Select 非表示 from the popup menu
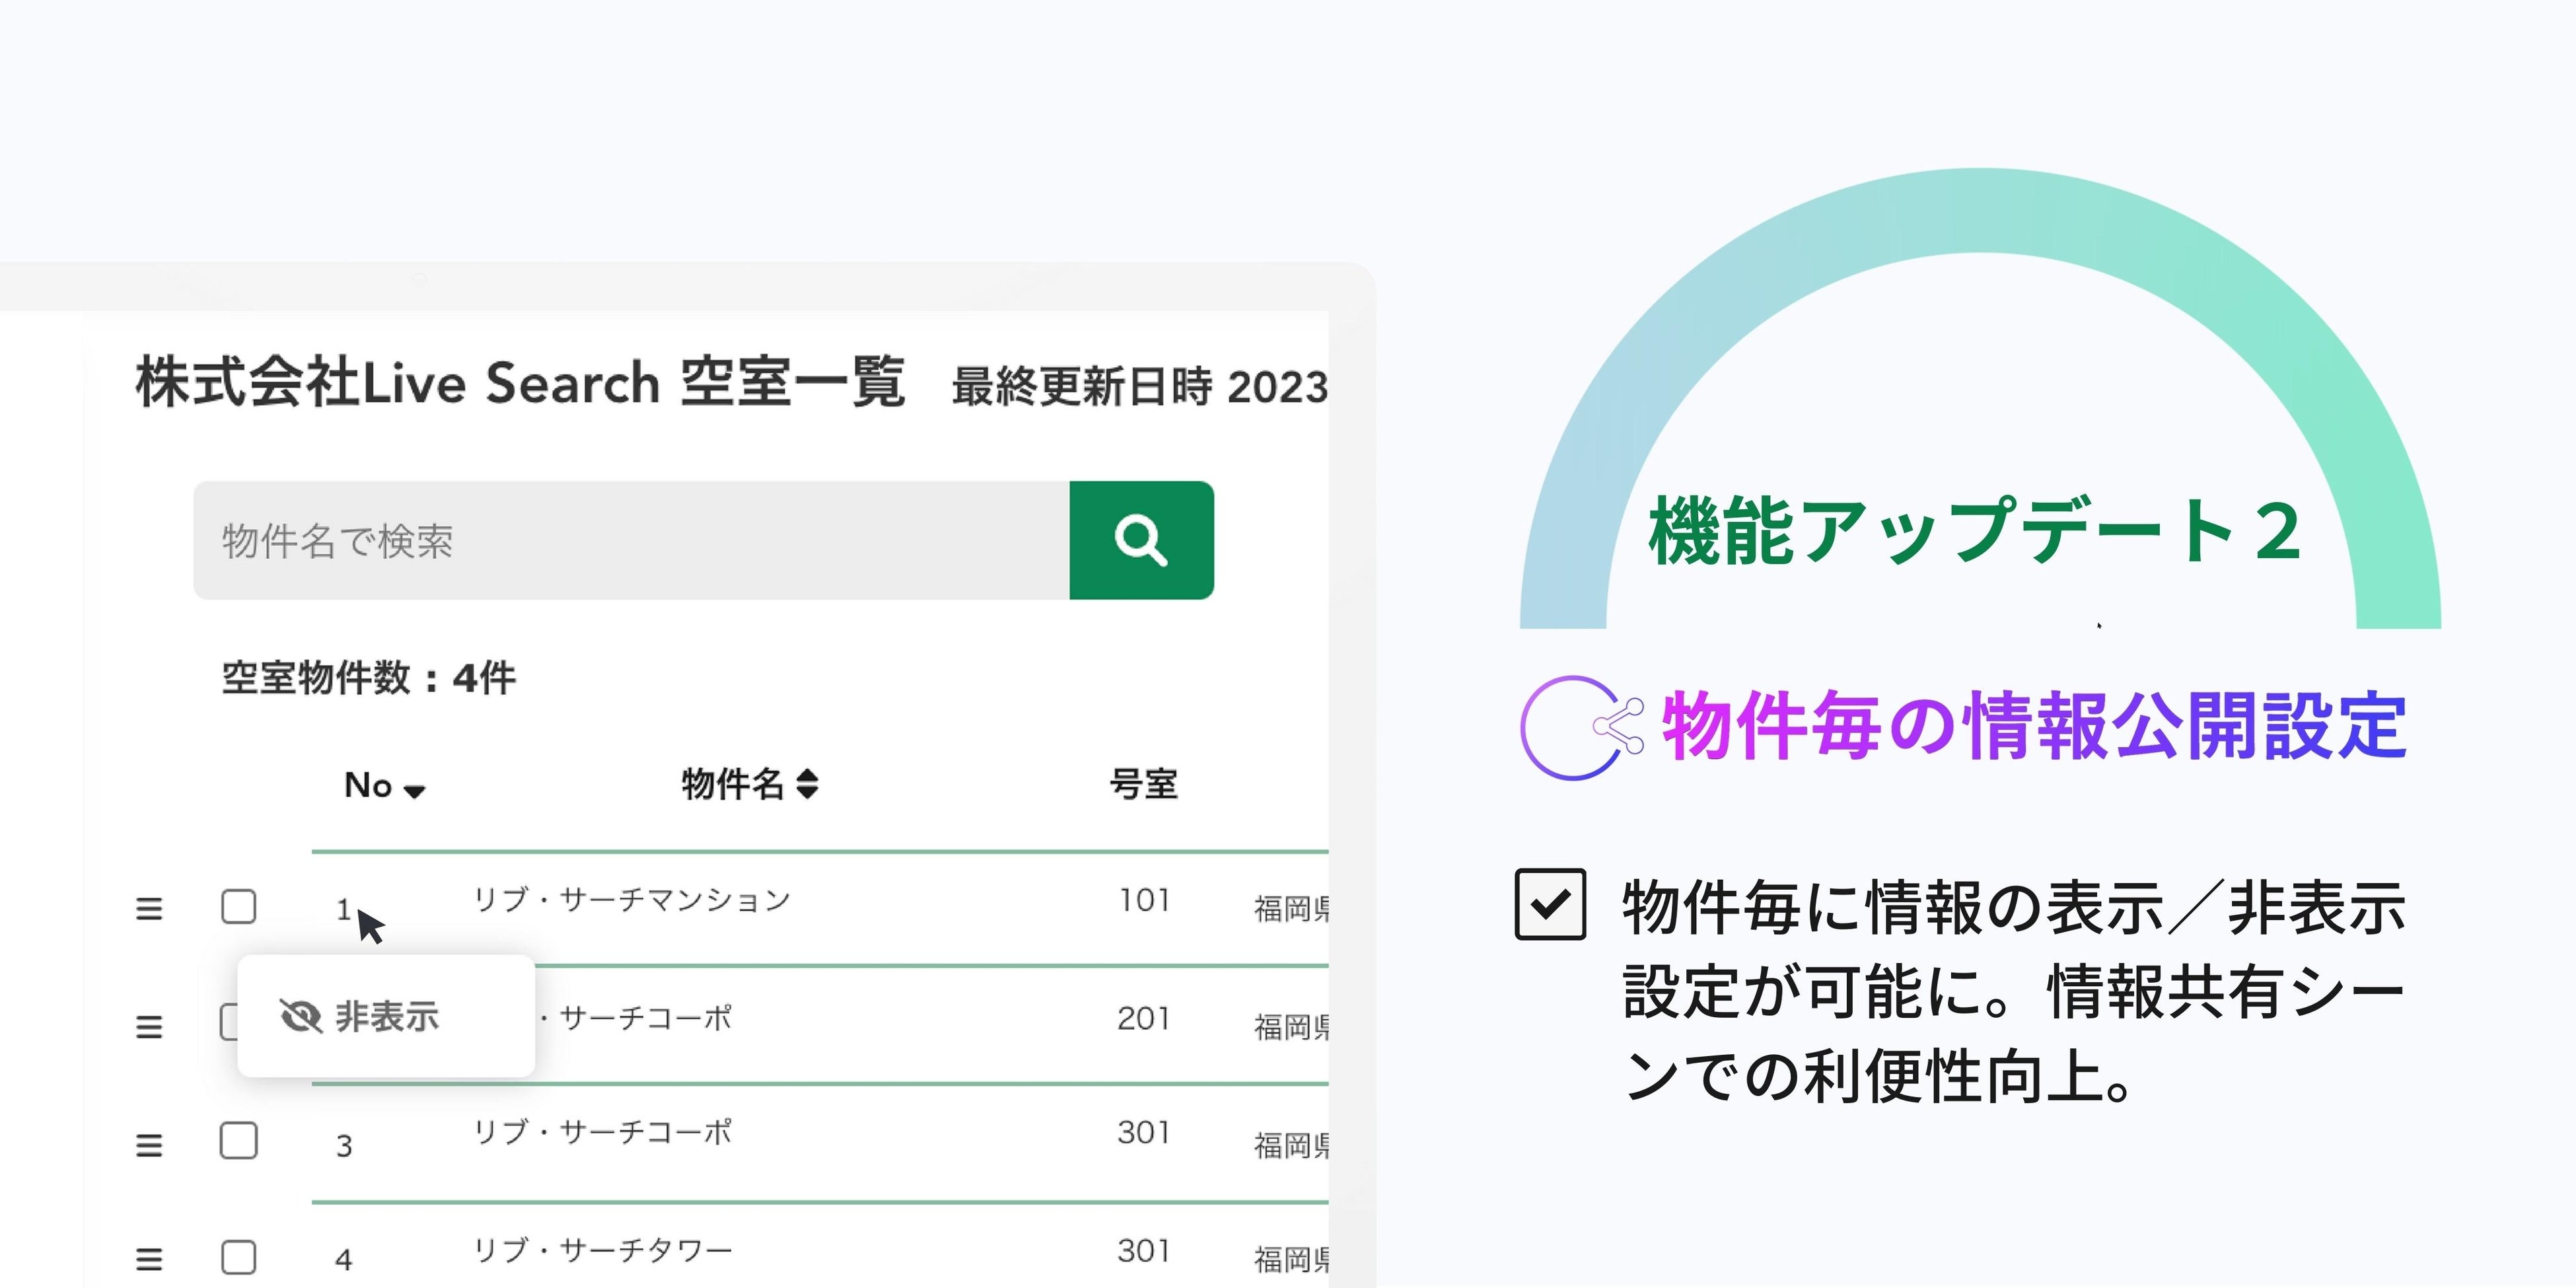The height and width of the screenshot is (1288, 2576). coord(386,1017)
